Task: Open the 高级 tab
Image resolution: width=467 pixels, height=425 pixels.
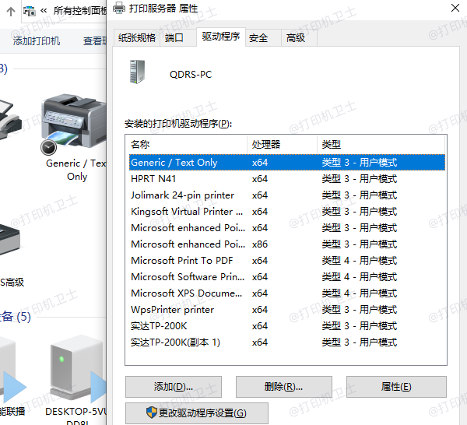Action: [x=296, y=37]
